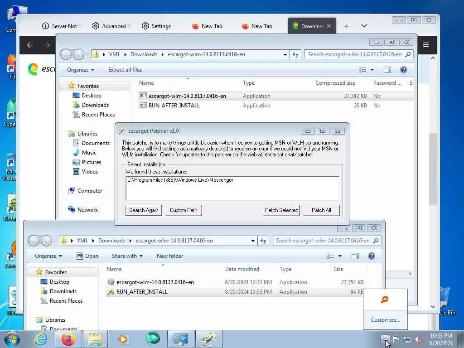Open the Server Not Found browser tab
The height and width of the screenshot is (348, 464).
tap(62, 26)
